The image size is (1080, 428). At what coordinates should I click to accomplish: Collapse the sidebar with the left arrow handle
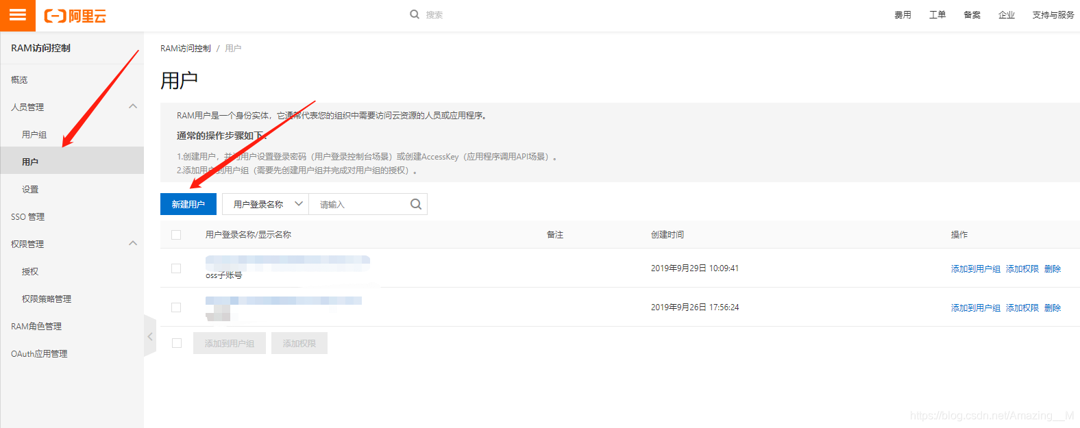click(150, 336)
